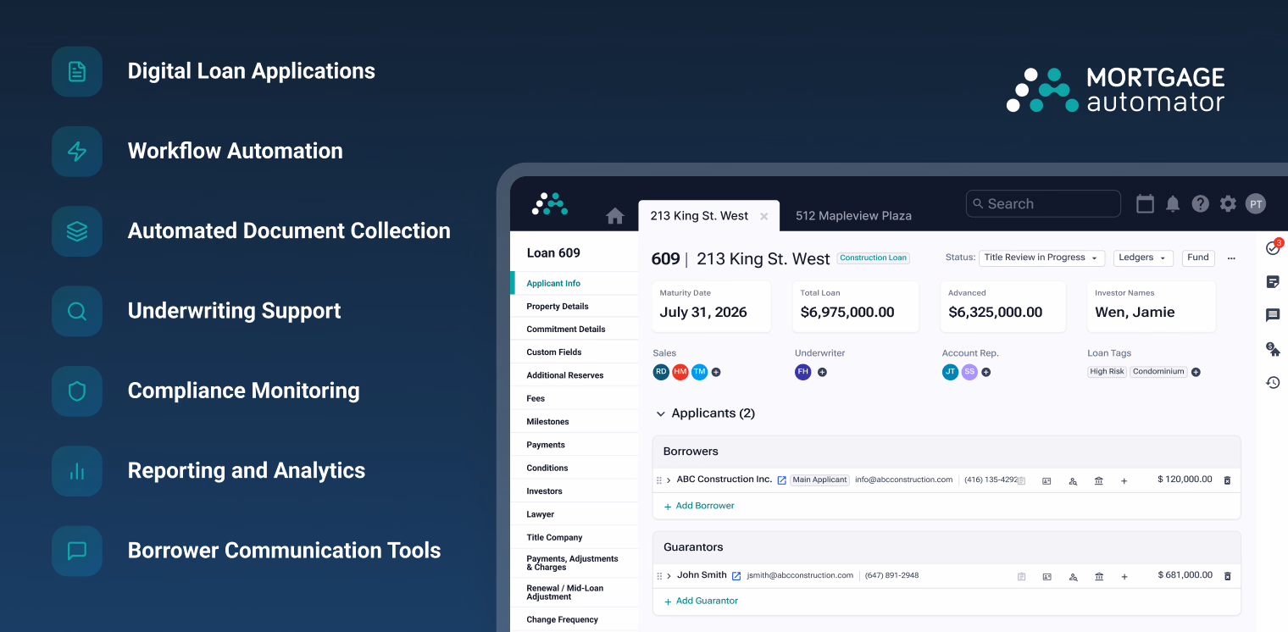Open John Smith external link icon
Image resolution: width=1288 pixels, height=632 pixels.
coord(736,576)
